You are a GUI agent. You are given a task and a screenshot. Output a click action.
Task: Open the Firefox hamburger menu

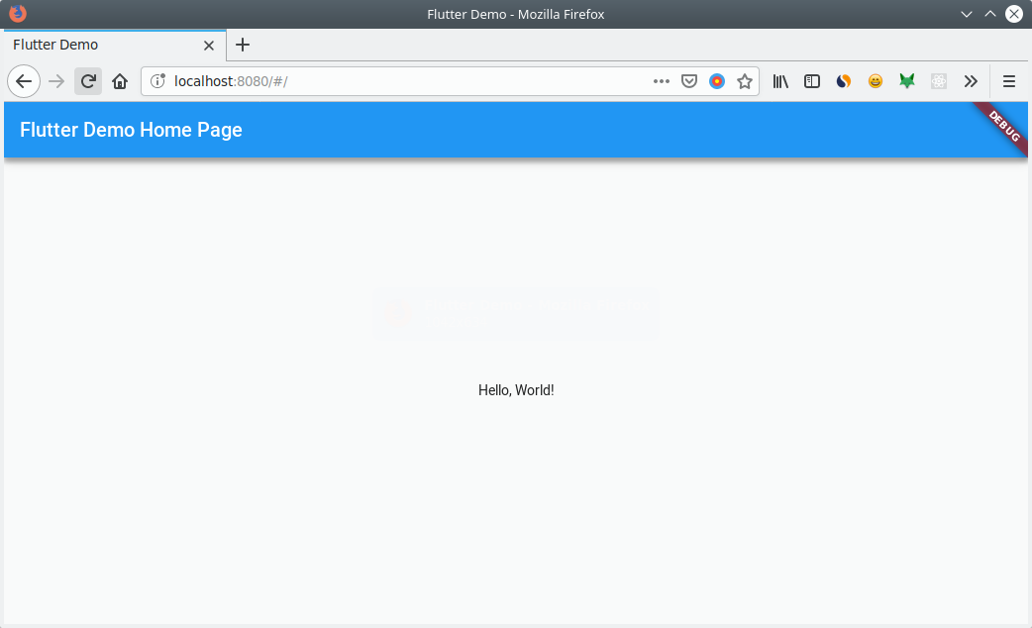point(1008,81)
